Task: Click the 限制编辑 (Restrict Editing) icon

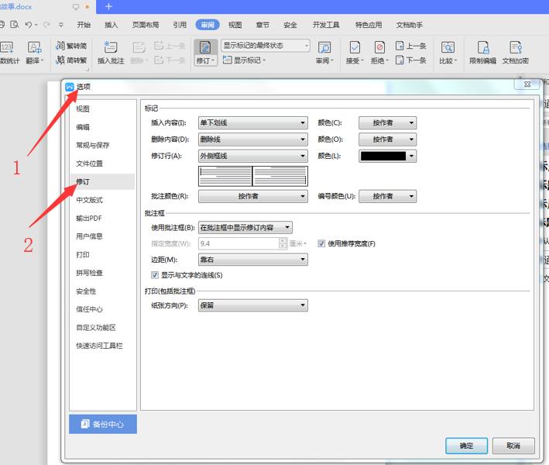Action: tap(482, 52)
